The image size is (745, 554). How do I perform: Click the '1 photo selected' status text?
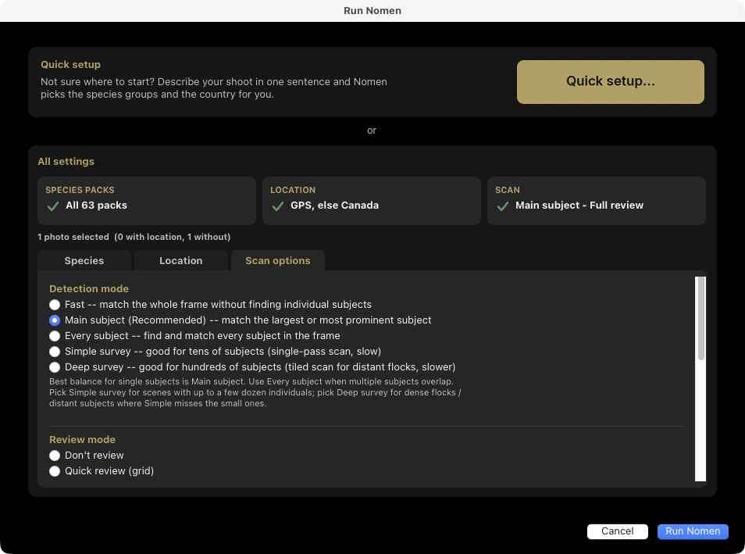pos(134,237)
